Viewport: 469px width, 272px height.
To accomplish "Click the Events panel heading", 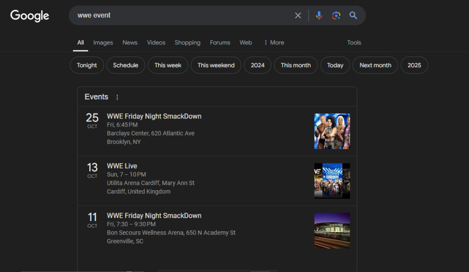I will (96, 97).
